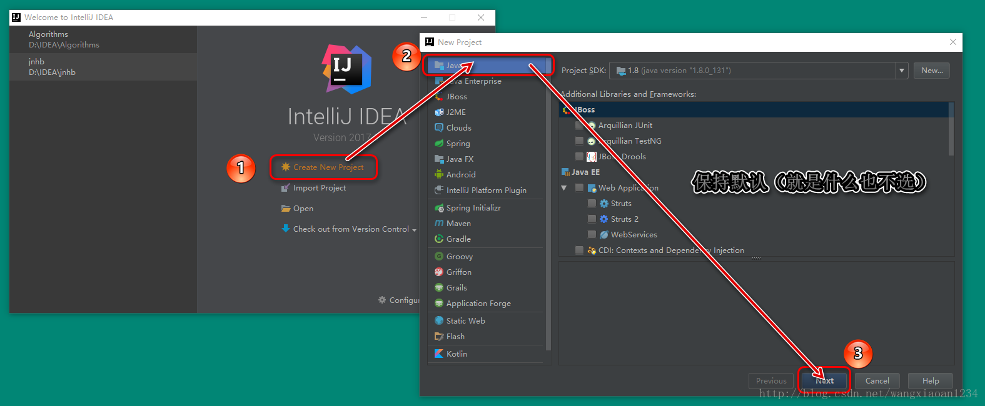
Task: Click the Groovy icon
Action: (439, 257)
